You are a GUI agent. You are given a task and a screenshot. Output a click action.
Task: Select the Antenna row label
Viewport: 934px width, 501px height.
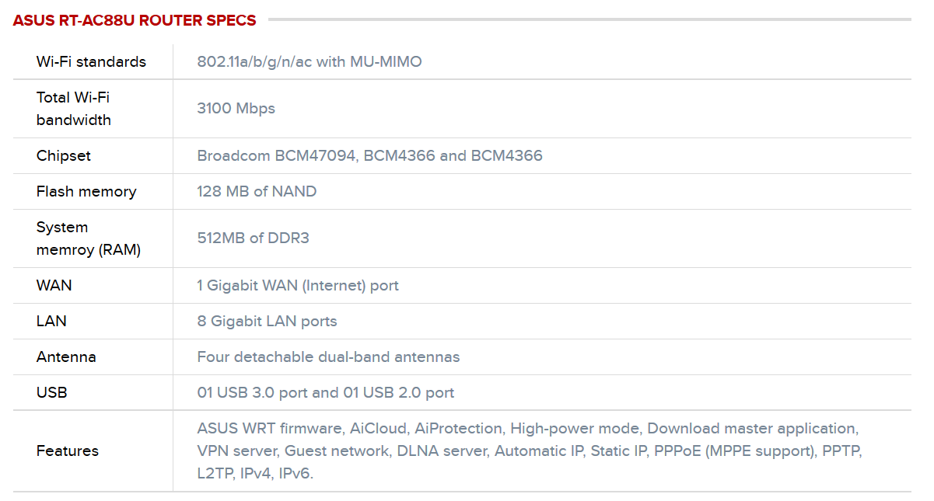pos(66,357)
